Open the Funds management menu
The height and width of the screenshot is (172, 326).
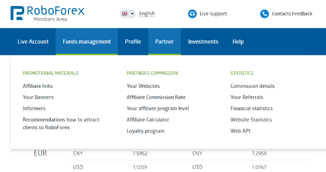coord(87,41)
